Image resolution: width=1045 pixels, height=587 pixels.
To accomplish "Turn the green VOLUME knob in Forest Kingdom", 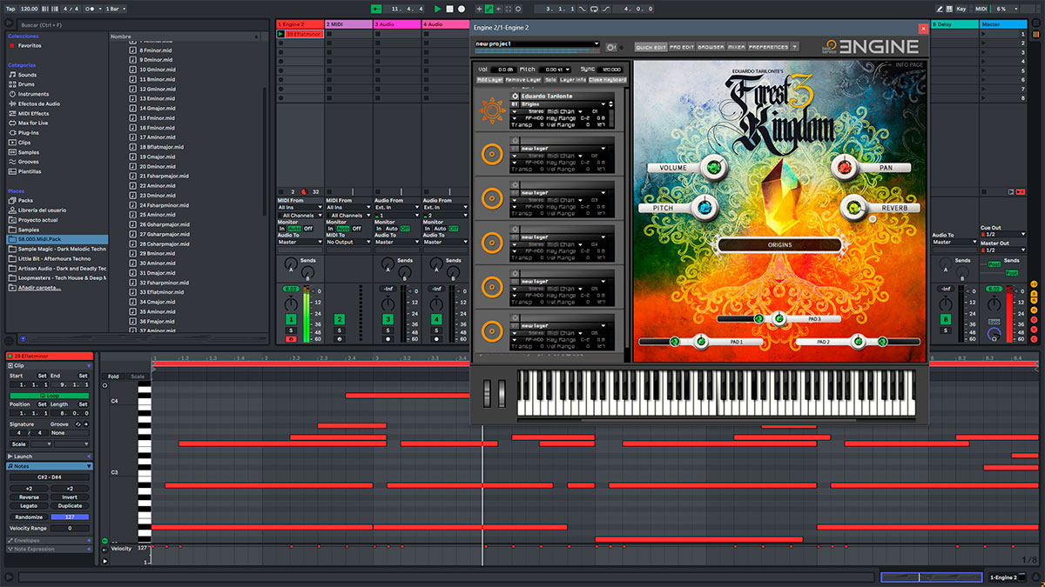I will click(x=714, y=167).
